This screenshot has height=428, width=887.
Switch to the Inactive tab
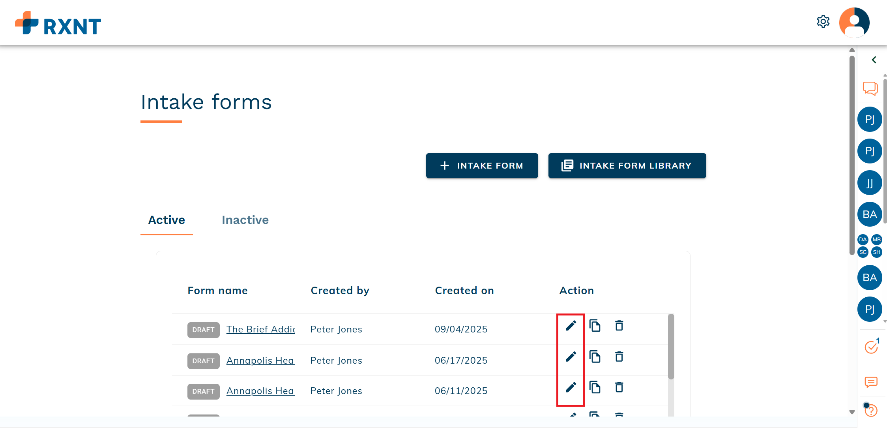[245, 220]
